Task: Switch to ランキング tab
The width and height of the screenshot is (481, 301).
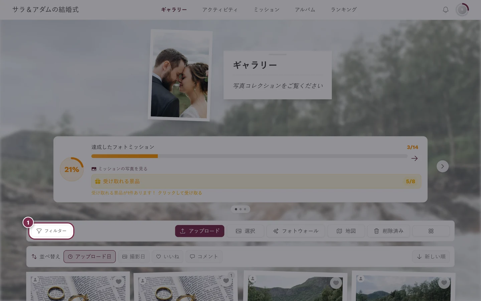Action: (x=344, y=10)
